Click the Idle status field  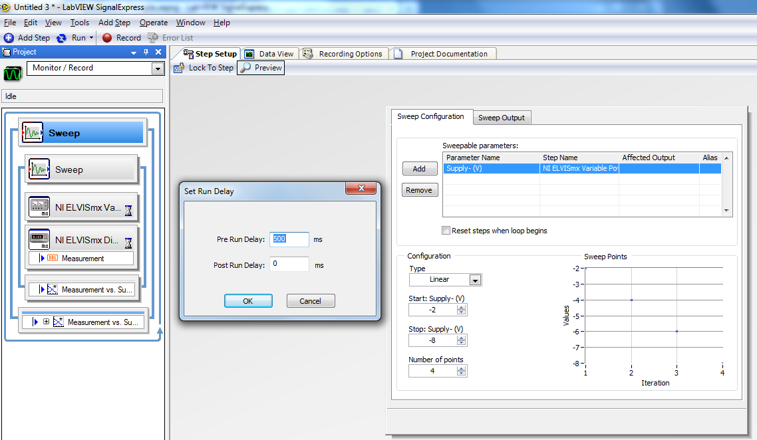point(82,96)
